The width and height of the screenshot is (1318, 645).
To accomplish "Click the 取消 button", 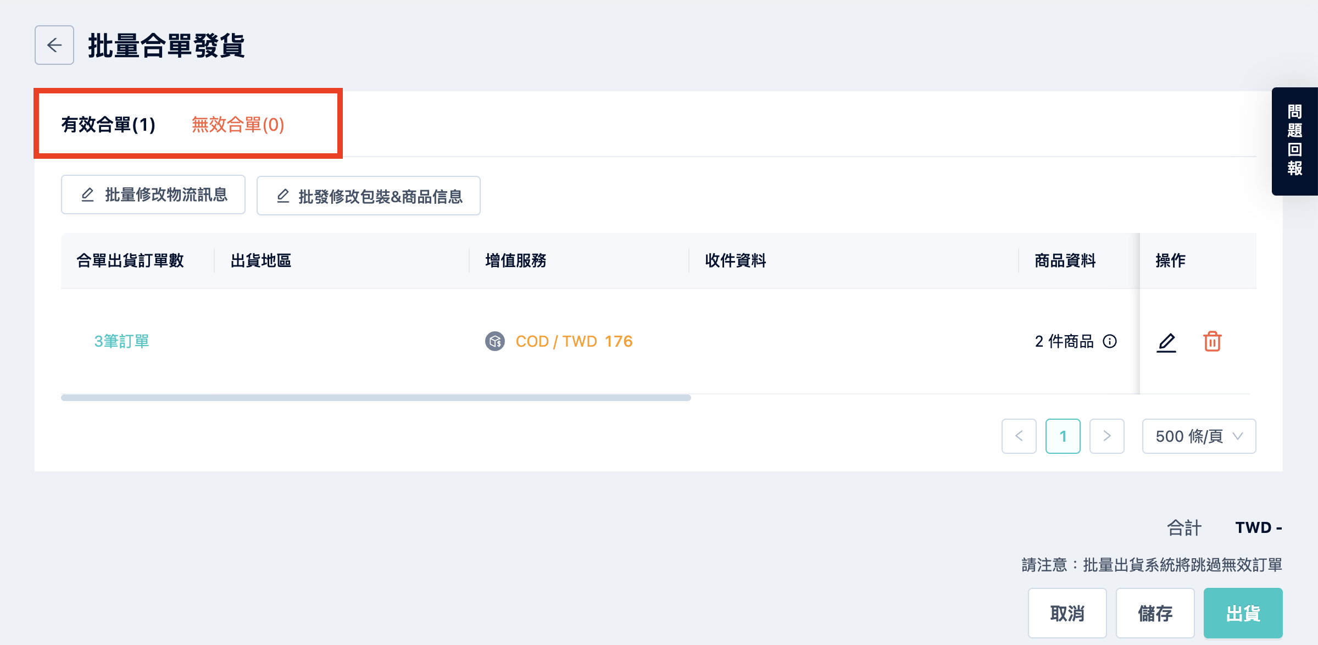I will click(1067, 613).
